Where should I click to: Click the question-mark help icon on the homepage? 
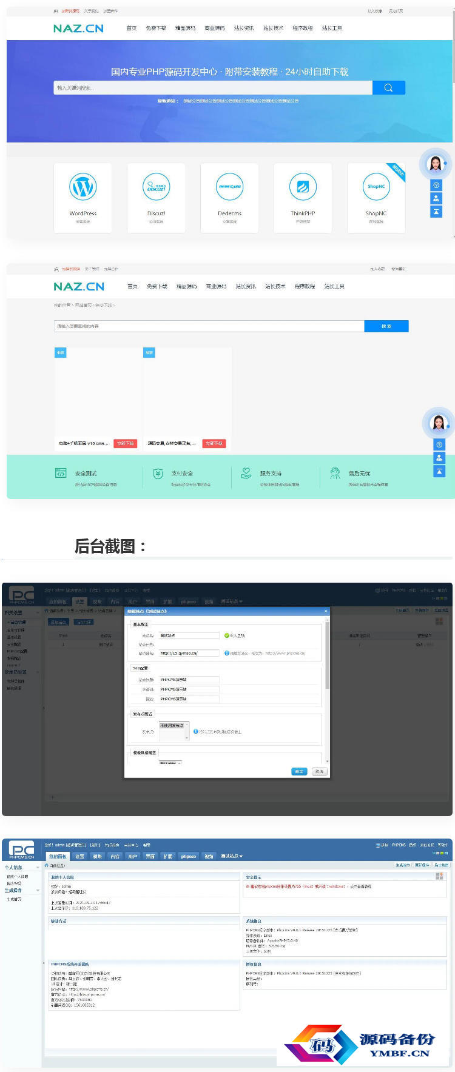436,185
